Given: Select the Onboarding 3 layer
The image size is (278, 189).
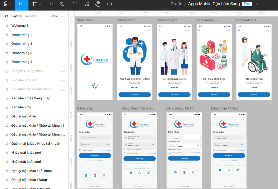Looking at the screenshot, I should pyautogui.click(x=22, y=53).
